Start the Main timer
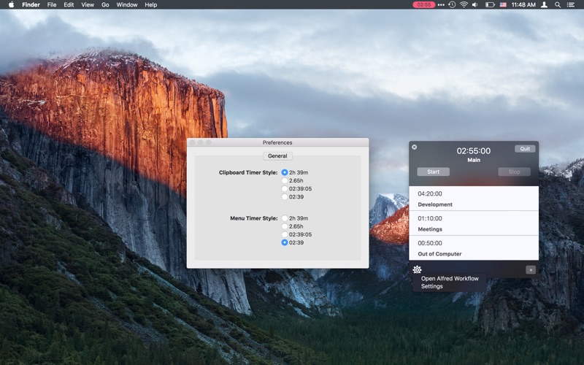 point(433,172)
